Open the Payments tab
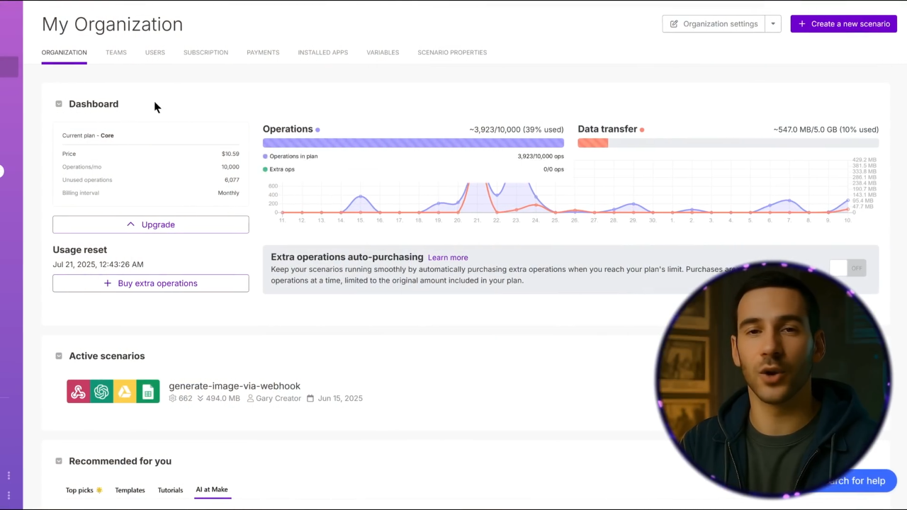The width and height of the screenshot is (907, 510). click(x=263, y=52)
